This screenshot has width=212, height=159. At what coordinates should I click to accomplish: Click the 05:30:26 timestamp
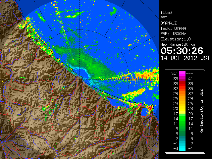pos(182,51)
